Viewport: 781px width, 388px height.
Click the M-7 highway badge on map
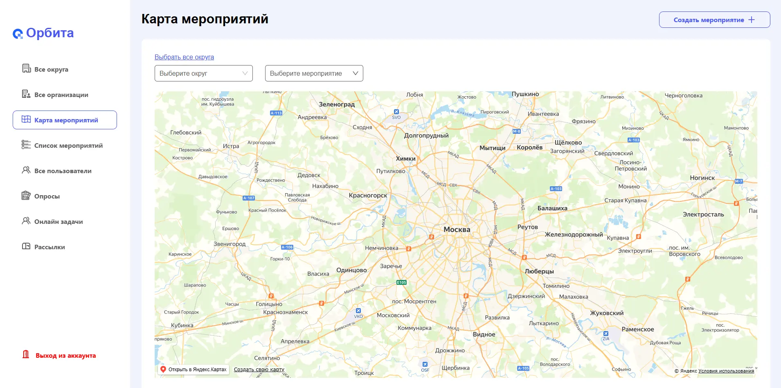(x=738, y=181)
